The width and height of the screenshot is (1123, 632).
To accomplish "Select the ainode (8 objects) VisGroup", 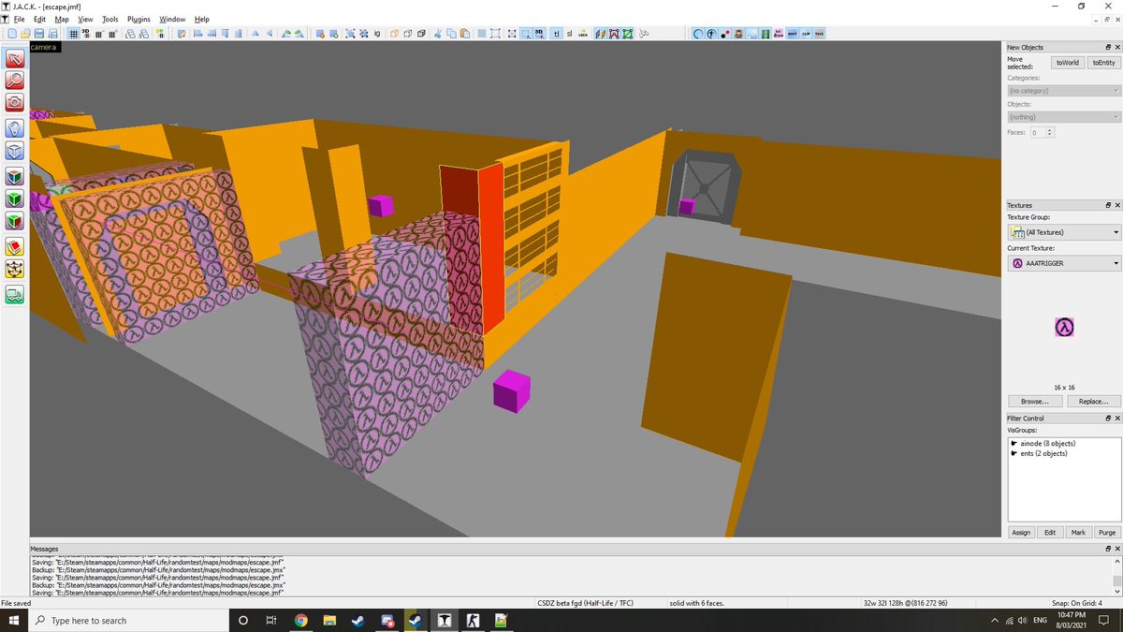I will coord(1047,443).
